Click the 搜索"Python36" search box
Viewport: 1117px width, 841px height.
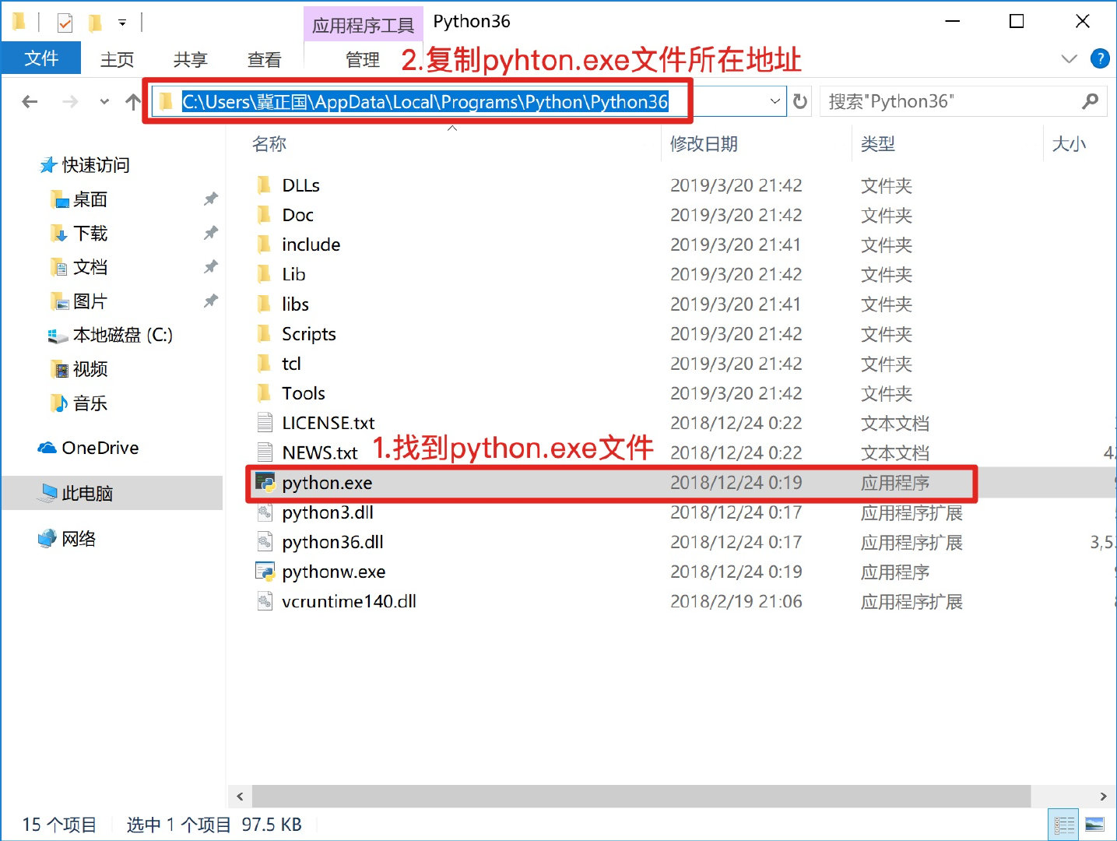950,102
